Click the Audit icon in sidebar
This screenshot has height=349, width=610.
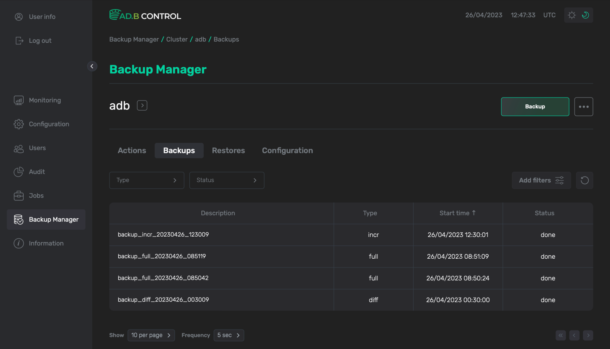coord(18,171)
